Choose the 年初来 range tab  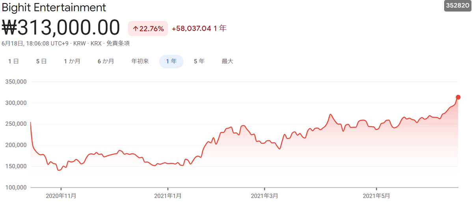pos(140,61)
